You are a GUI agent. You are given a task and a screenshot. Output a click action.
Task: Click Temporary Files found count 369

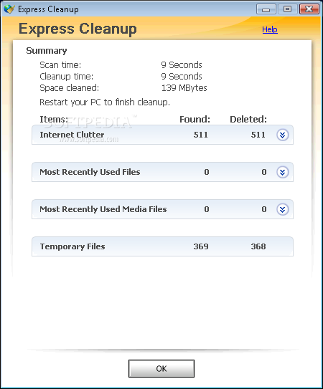click(x=201, y=246)
